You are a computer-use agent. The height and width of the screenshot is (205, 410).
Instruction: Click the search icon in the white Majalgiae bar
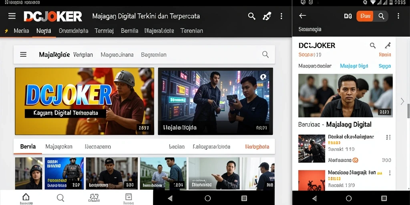(265, 54)
